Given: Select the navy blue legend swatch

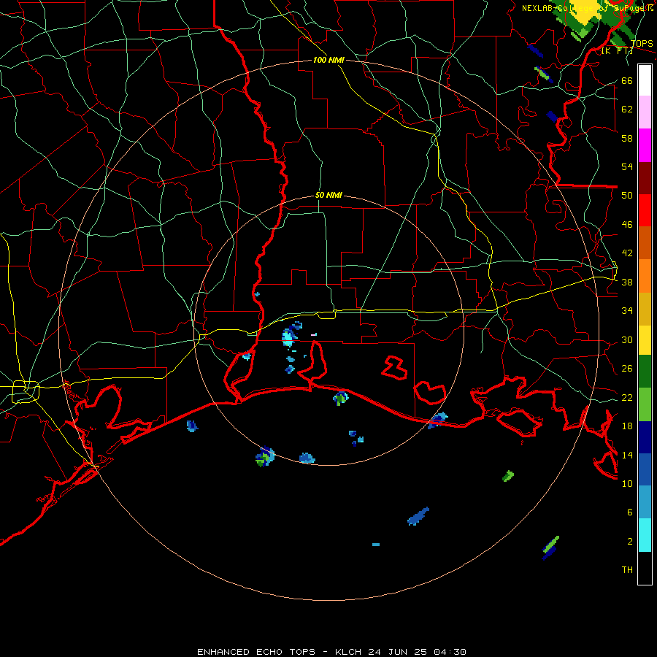Looking at the screenshot, I should (x=645, y=437).
